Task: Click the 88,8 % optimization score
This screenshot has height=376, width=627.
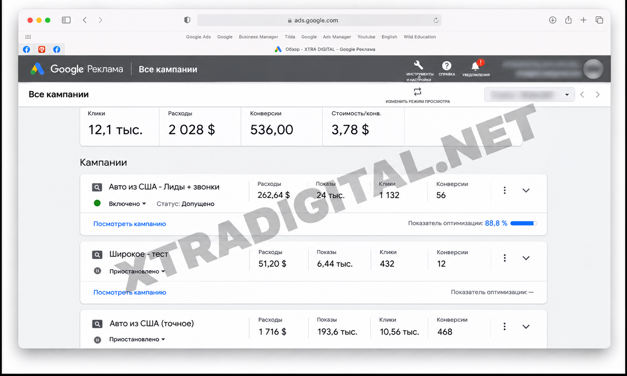Action: tap(496, 223)
